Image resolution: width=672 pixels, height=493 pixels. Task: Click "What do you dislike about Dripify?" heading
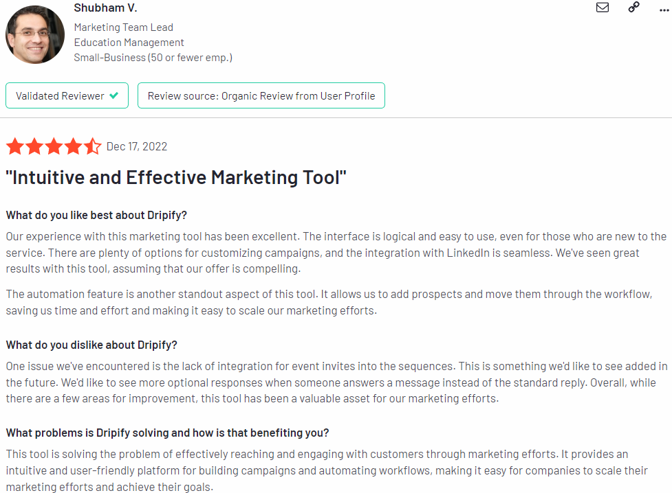click(91, 345)
